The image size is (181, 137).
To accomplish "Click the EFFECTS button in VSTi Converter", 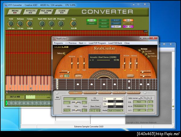I will [30, 12].
